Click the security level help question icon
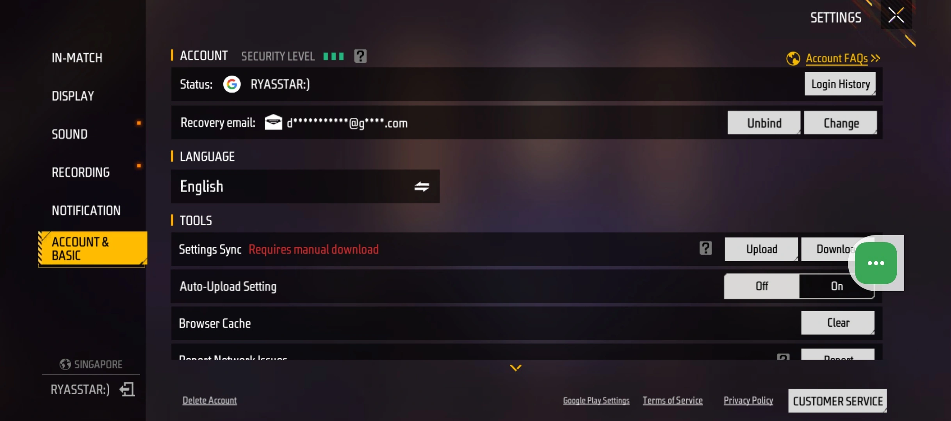Viewport: 951px width, 421px height. click(360, 56)
